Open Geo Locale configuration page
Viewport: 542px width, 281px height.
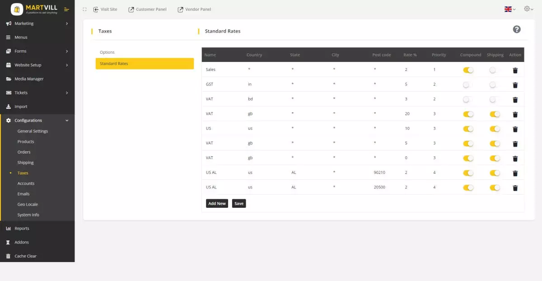click(28, 204)
